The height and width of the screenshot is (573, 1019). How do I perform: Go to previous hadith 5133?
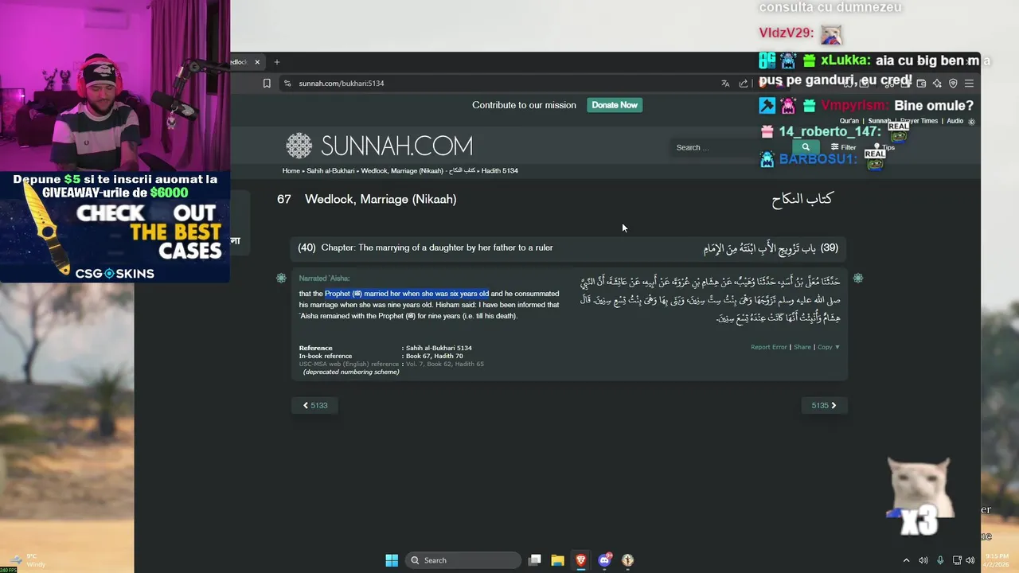[x=315, y=406]
